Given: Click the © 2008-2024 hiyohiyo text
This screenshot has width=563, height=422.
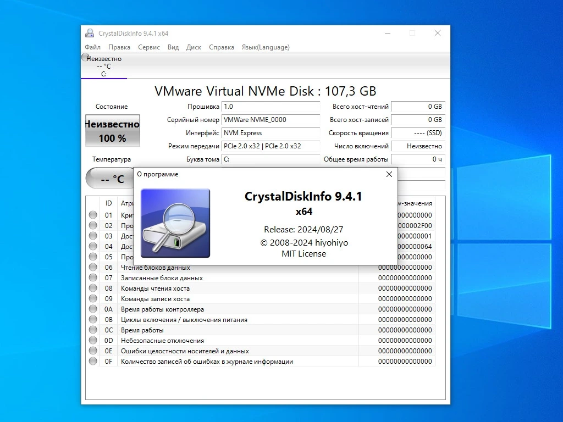Looking at the screenshot, I should coord(304,242).
